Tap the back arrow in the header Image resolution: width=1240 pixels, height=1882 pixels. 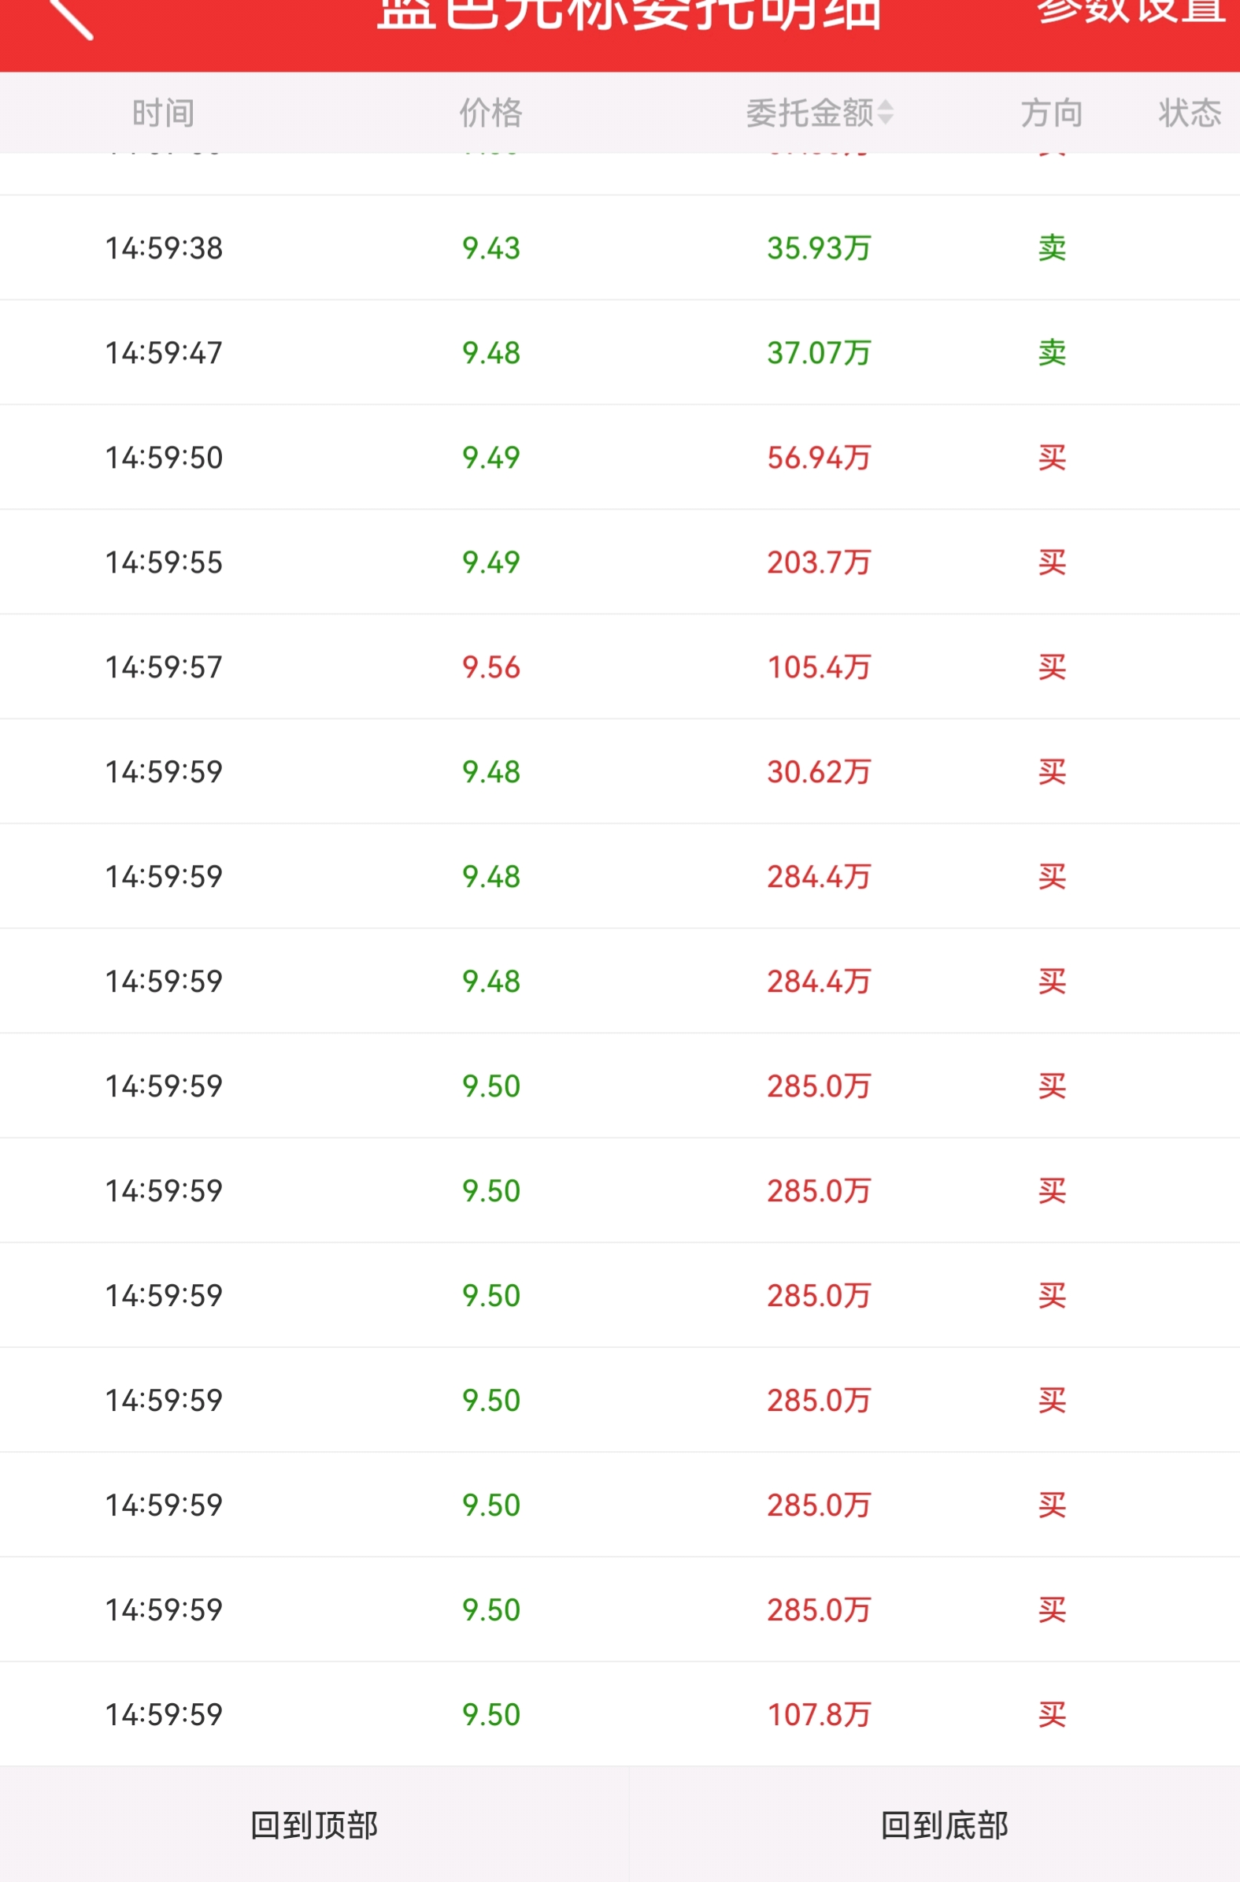pyautogui.click(x=71, y=17)
